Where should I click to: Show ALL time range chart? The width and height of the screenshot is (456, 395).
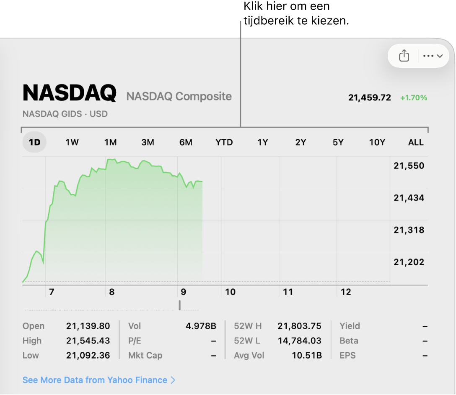(x=416, y=142)
